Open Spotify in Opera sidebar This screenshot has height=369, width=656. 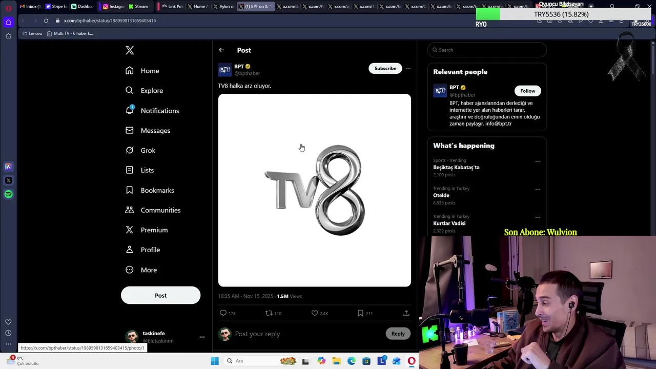[8, 194]
